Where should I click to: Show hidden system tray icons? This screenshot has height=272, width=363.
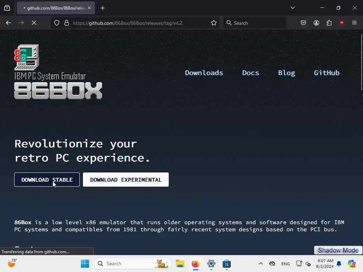[x=261, y=263]
